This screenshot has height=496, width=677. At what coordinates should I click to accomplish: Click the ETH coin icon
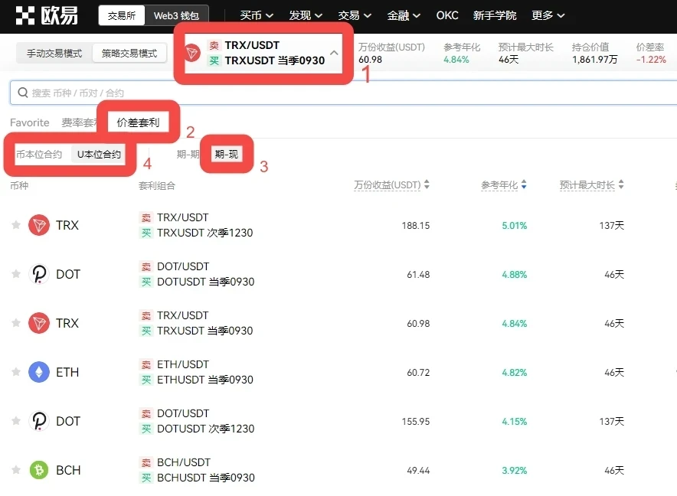[38, 372]
